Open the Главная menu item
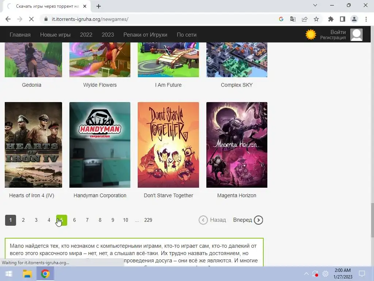 pyautogui.click(x=20, y=35)
